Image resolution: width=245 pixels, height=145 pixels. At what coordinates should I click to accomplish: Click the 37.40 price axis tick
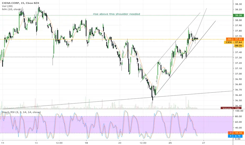238,52
